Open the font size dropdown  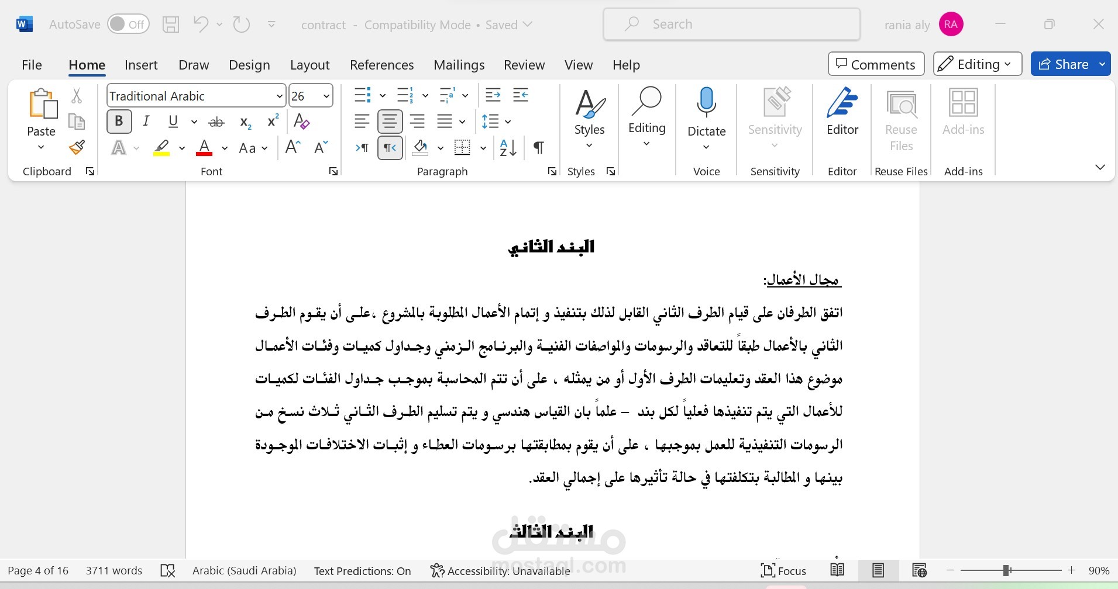tap(326, 96)
